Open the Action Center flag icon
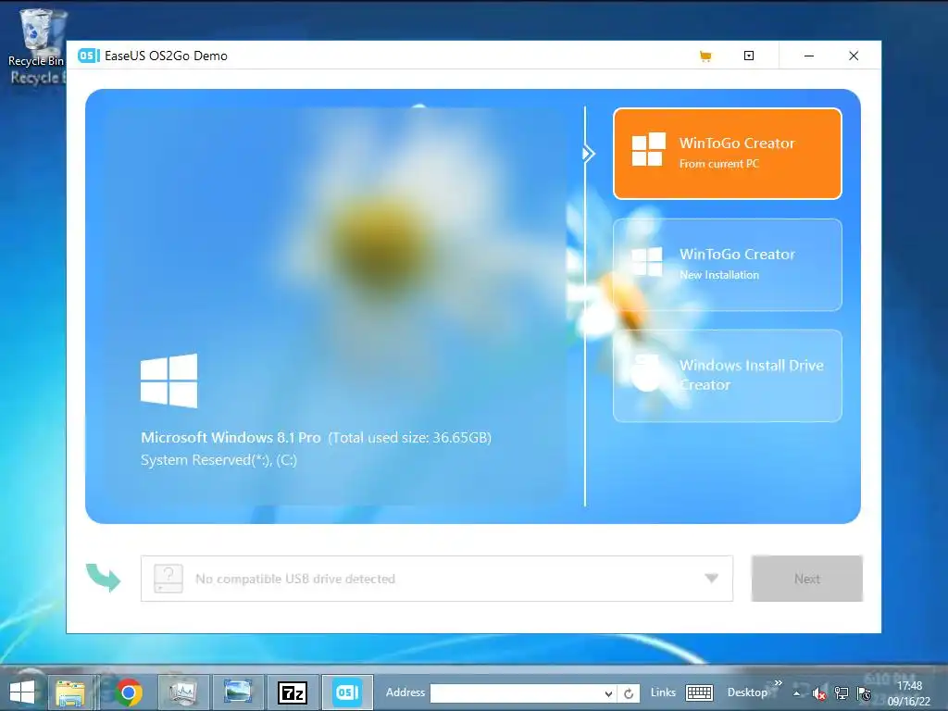The width and height of the screenshot is (948, 711). tap(865, 694)
